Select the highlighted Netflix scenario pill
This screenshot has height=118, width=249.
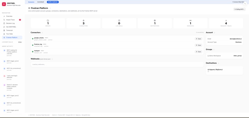(x=53, y=2)
